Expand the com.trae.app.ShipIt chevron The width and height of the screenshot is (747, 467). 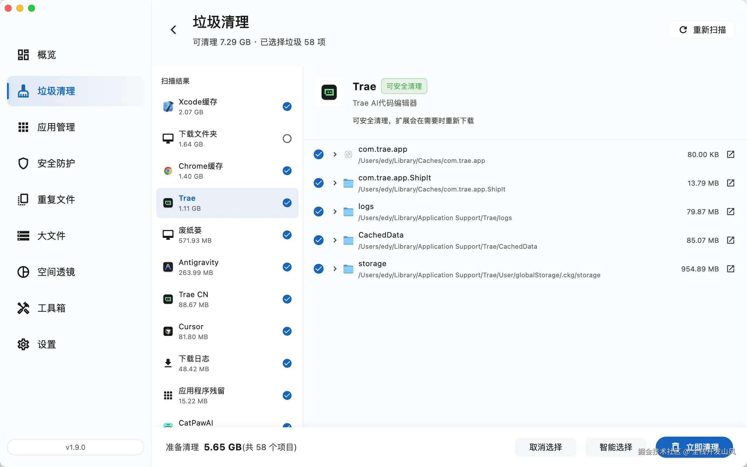(335, 183)
